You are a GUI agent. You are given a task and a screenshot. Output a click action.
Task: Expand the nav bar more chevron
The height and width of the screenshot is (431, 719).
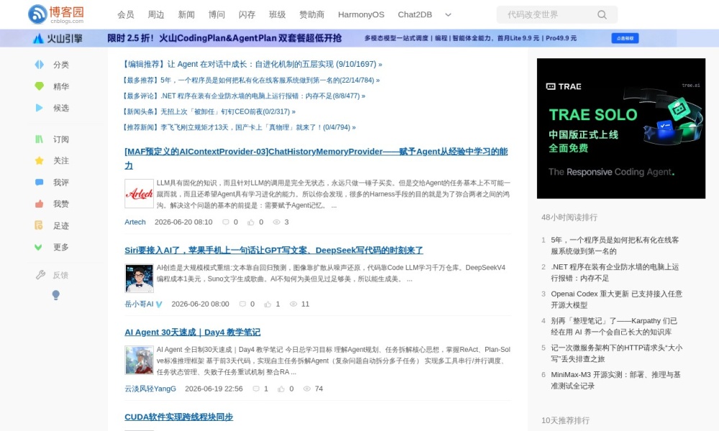(x=448, y=14)
